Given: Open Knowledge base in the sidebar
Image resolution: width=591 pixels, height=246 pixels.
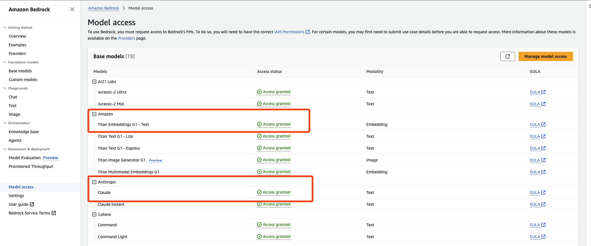Looking at the screenshot, I should [x=24, y=132].
